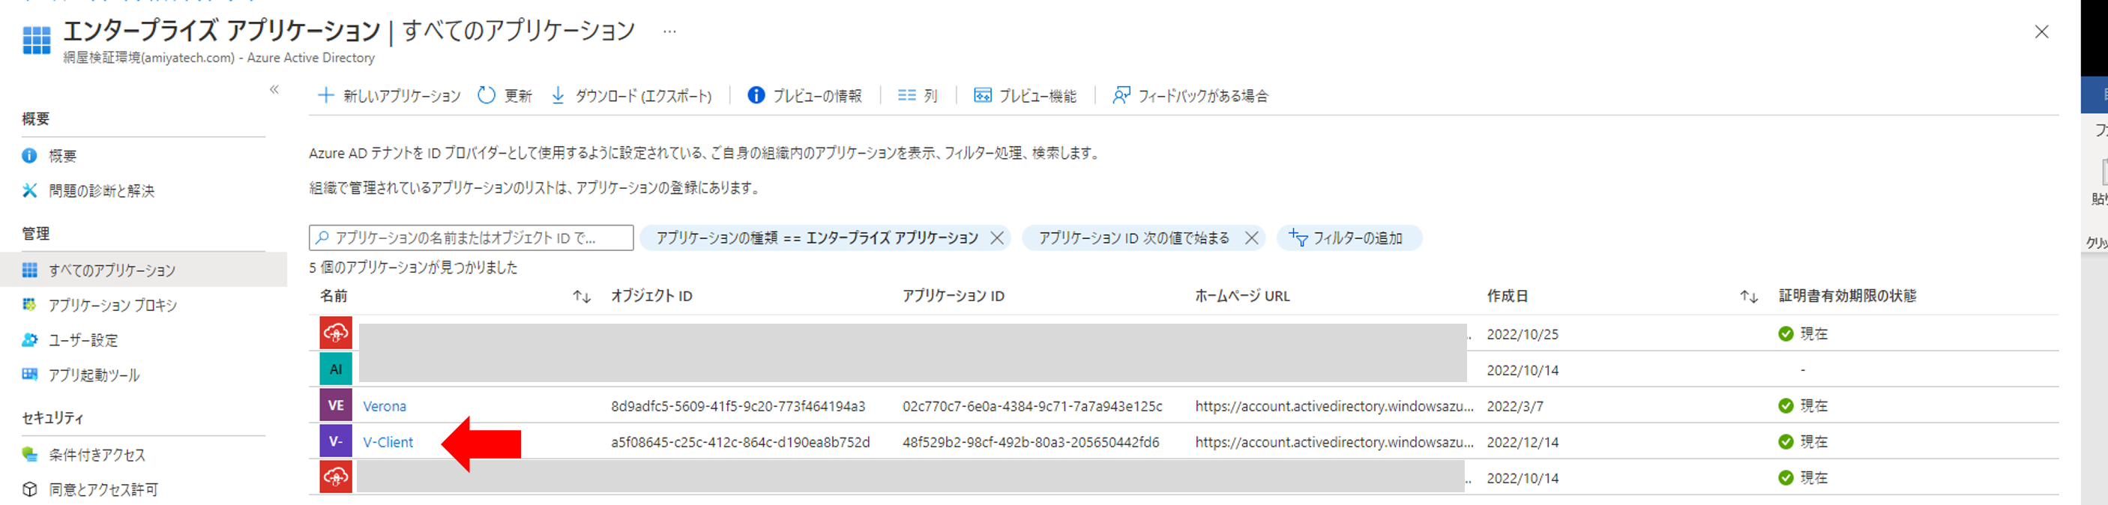The height and width of the screenshot is (505, 2108).
Task: Focus the application name search box
Action: [472, 238]
